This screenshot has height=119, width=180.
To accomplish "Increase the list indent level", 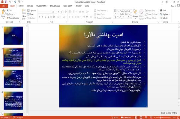I will [x=83, y=12].
